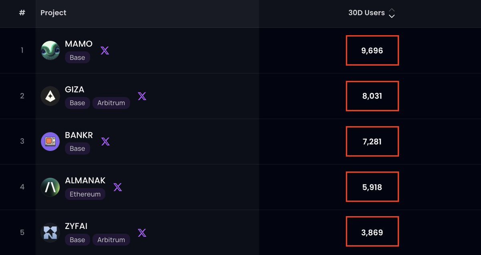Click the Project column header

tap(53, 13)
